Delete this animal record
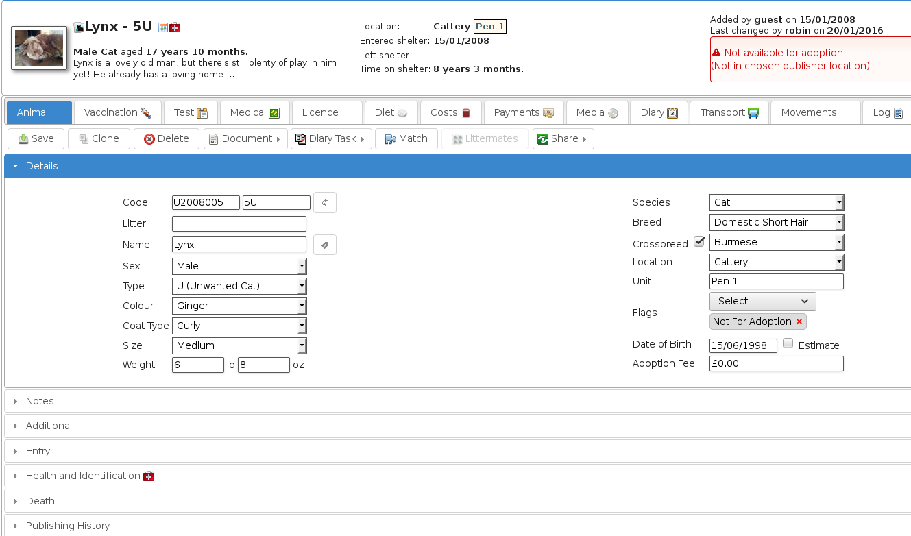 166,138
